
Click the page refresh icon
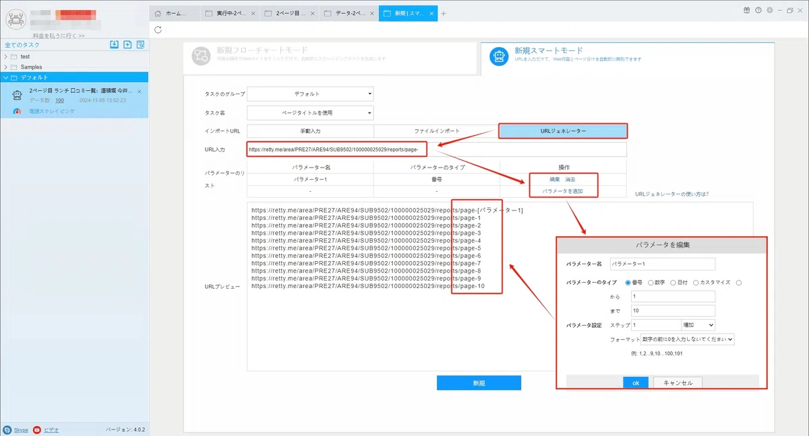[x=158, y=30]
